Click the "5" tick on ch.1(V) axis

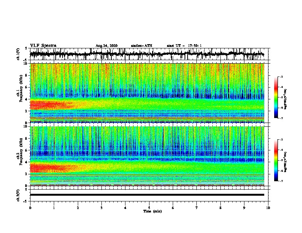pyautogui.click(x=26, y=49)
